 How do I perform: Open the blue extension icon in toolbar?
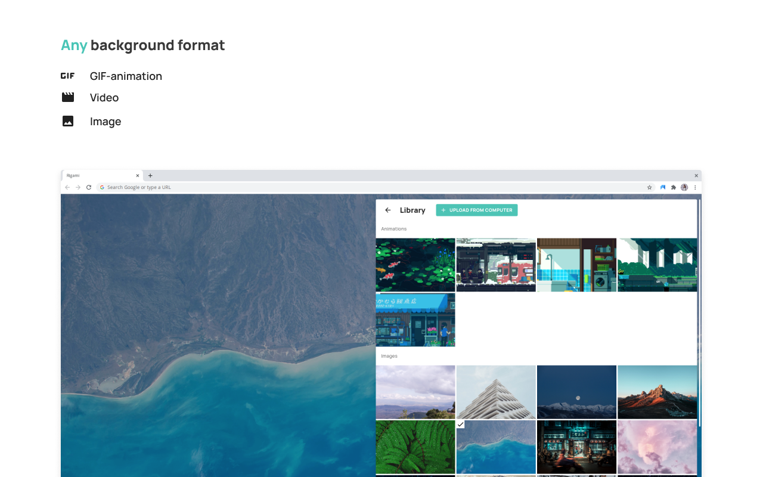point(663,187)
